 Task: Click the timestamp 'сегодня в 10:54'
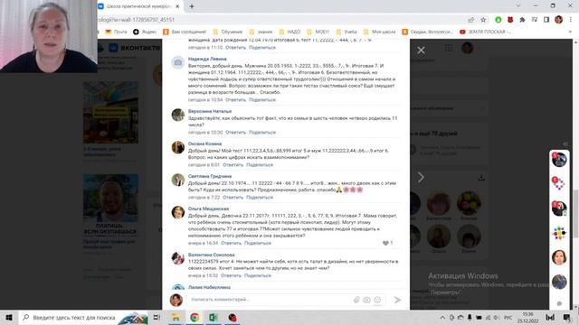pyautogui.click(x=205, y=100)
